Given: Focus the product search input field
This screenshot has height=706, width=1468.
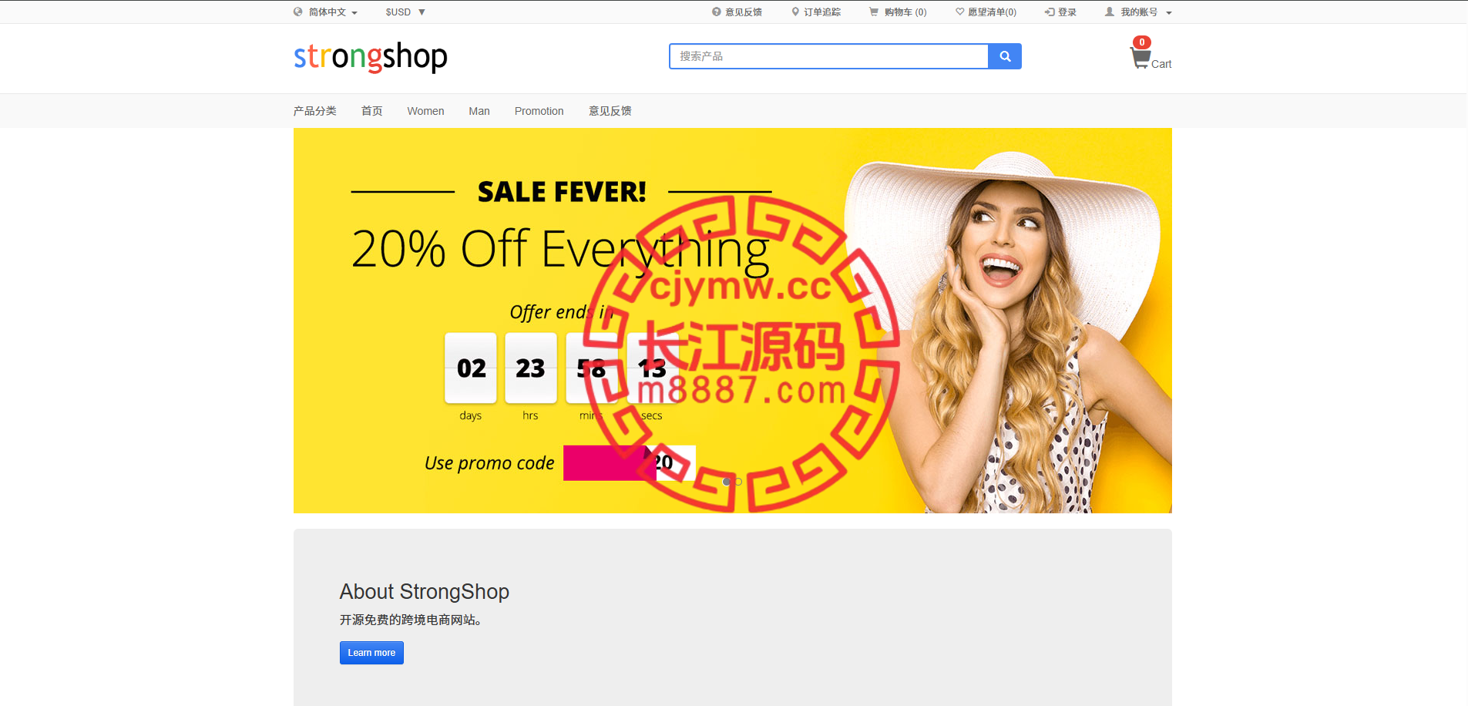Looking at the screenshot, I should 829,56.
